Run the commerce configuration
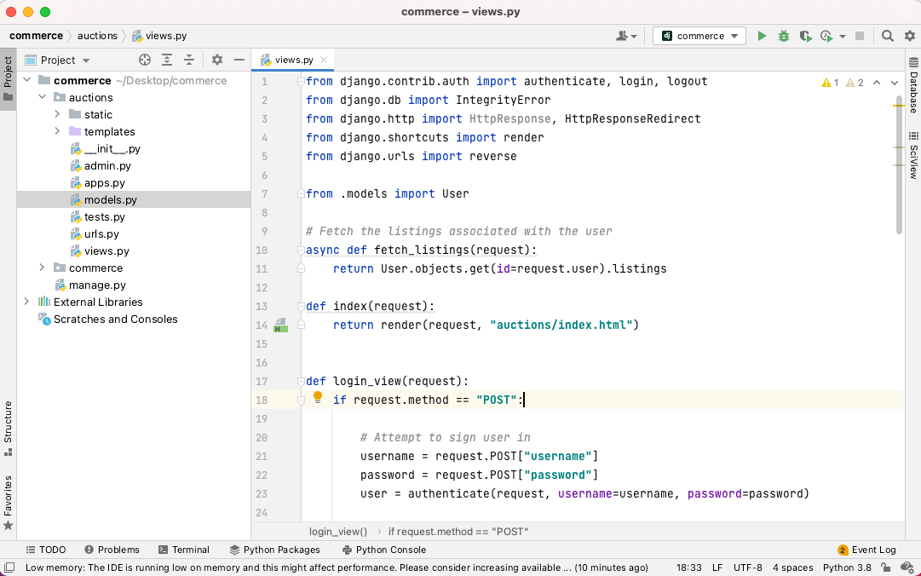Viewport: 921px width, 576px height. (761, 36)
